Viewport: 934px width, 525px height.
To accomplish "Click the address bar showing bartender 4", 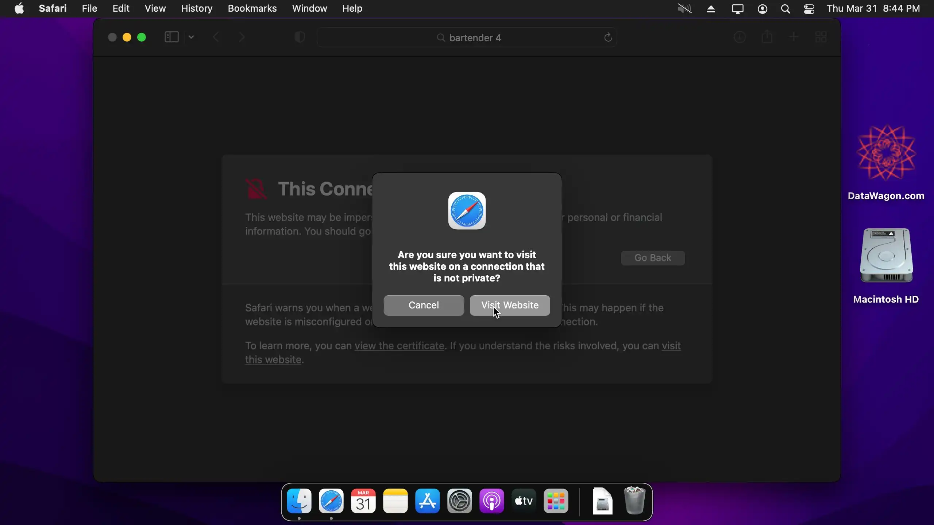I will 467,38.
